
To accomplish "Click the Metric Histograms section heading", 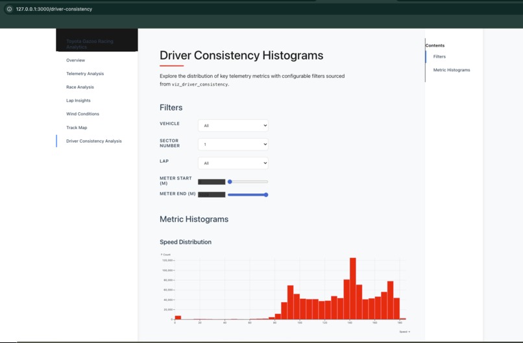I will (194, 219).
